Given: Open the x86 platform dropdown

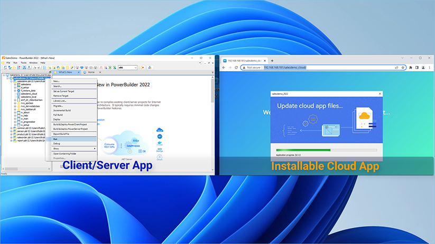Looking at the screenshot, I should [135, 67].
